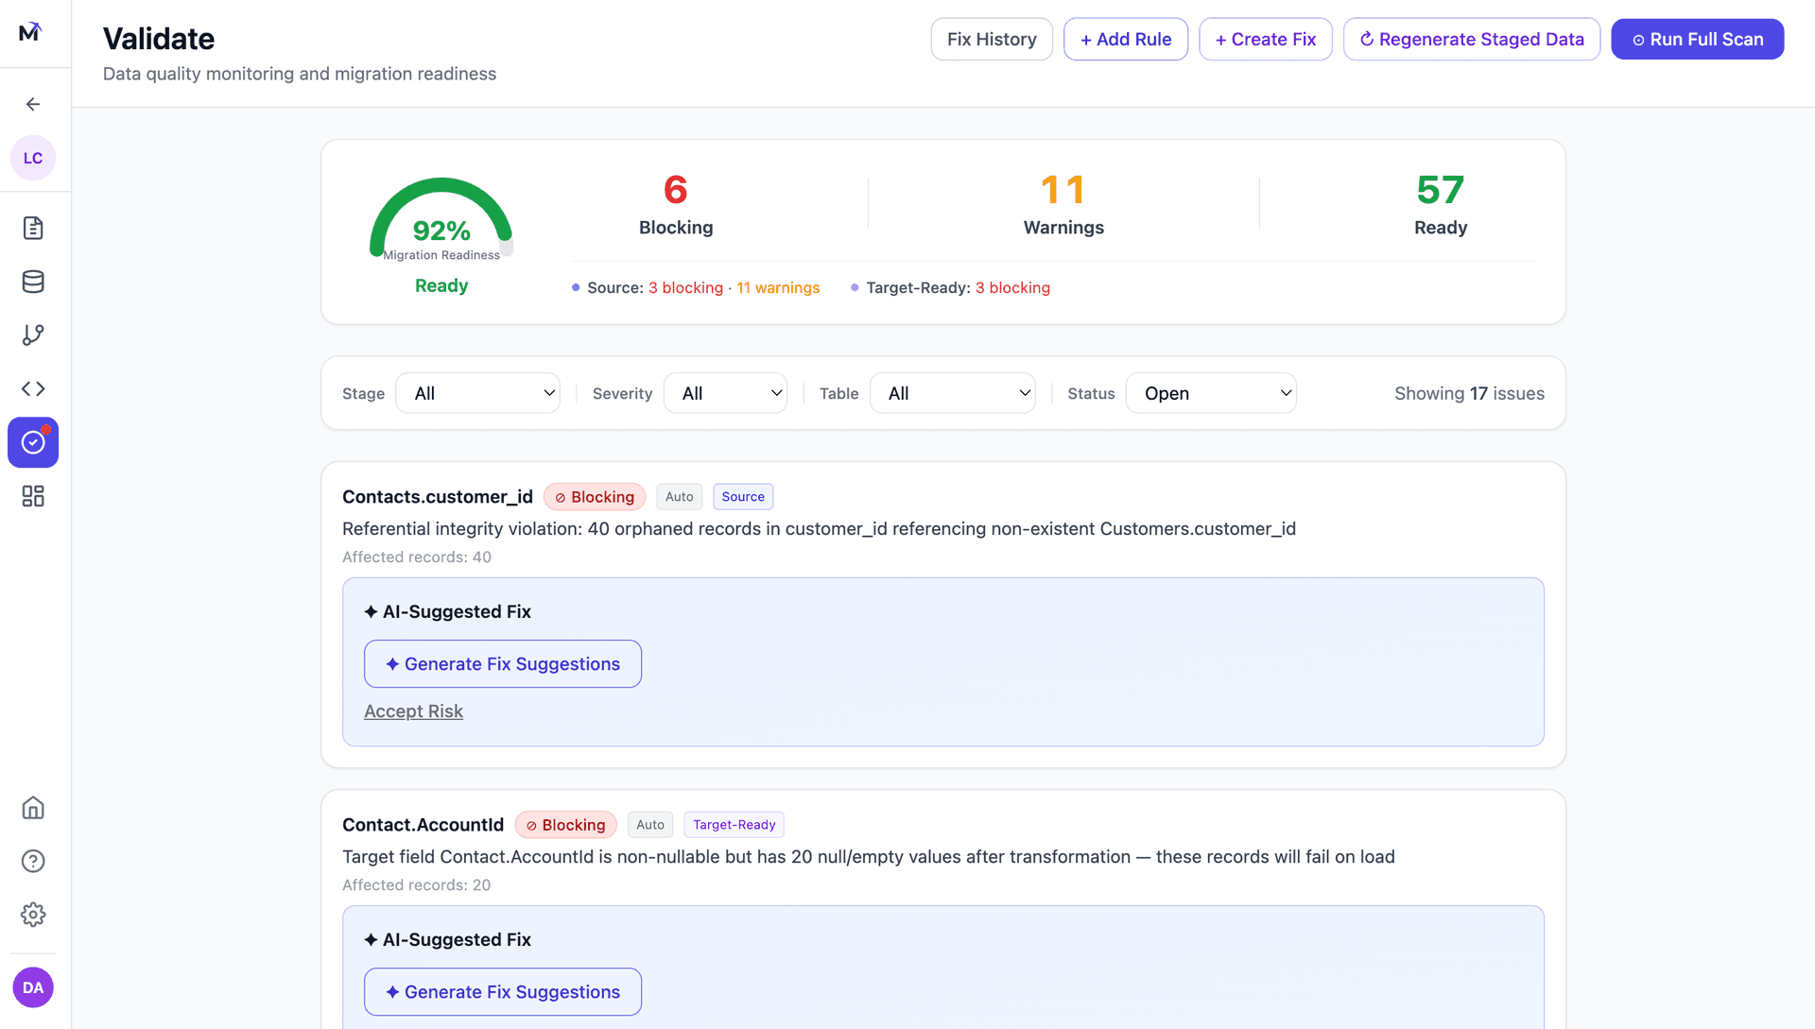
Task: Click Run Full Scan
Action: (x=1697, y=39)
